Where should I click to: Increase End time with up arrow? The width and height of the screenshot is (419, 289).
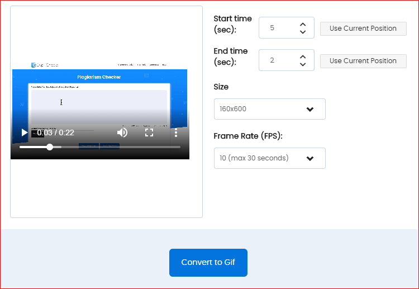303,56
